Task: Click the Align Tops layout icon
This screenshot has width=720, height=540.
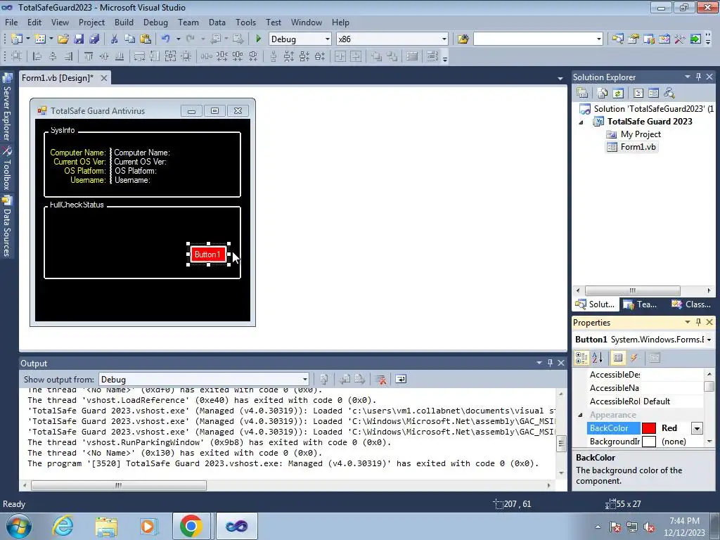Action: point(89,56)
